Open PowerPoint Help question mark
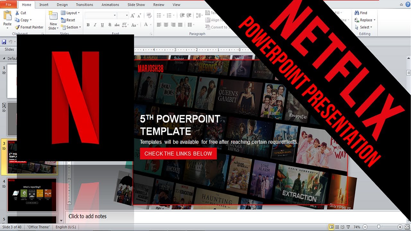411x231 pixels. coord(408,4)
